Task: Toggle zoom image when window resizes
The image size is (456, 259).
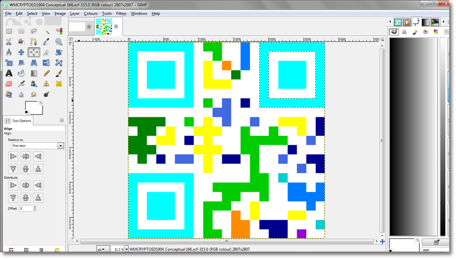Action: click(x=383, y=40)
